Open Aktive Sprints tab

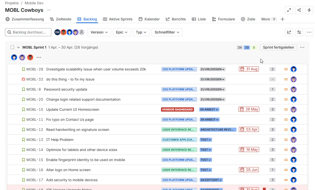[118, 19]
